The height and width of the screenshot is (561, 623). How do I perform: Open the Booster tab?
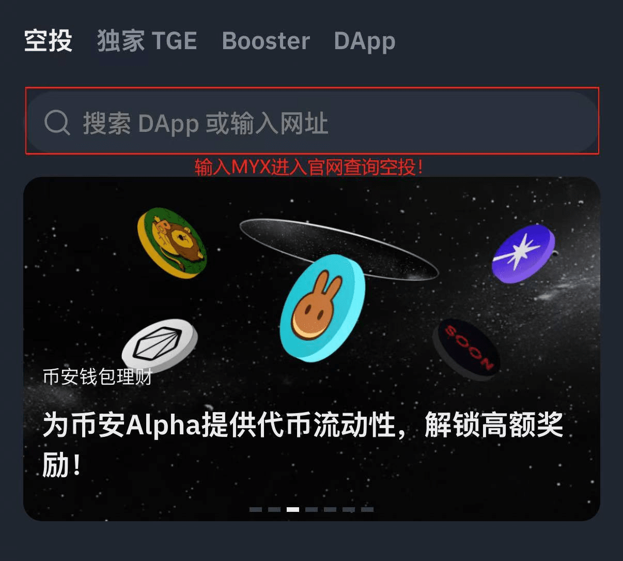click(x=266, y=41)
